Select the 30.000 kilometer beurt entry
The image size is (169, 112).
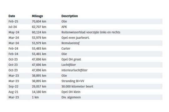(x=84, y=86)
